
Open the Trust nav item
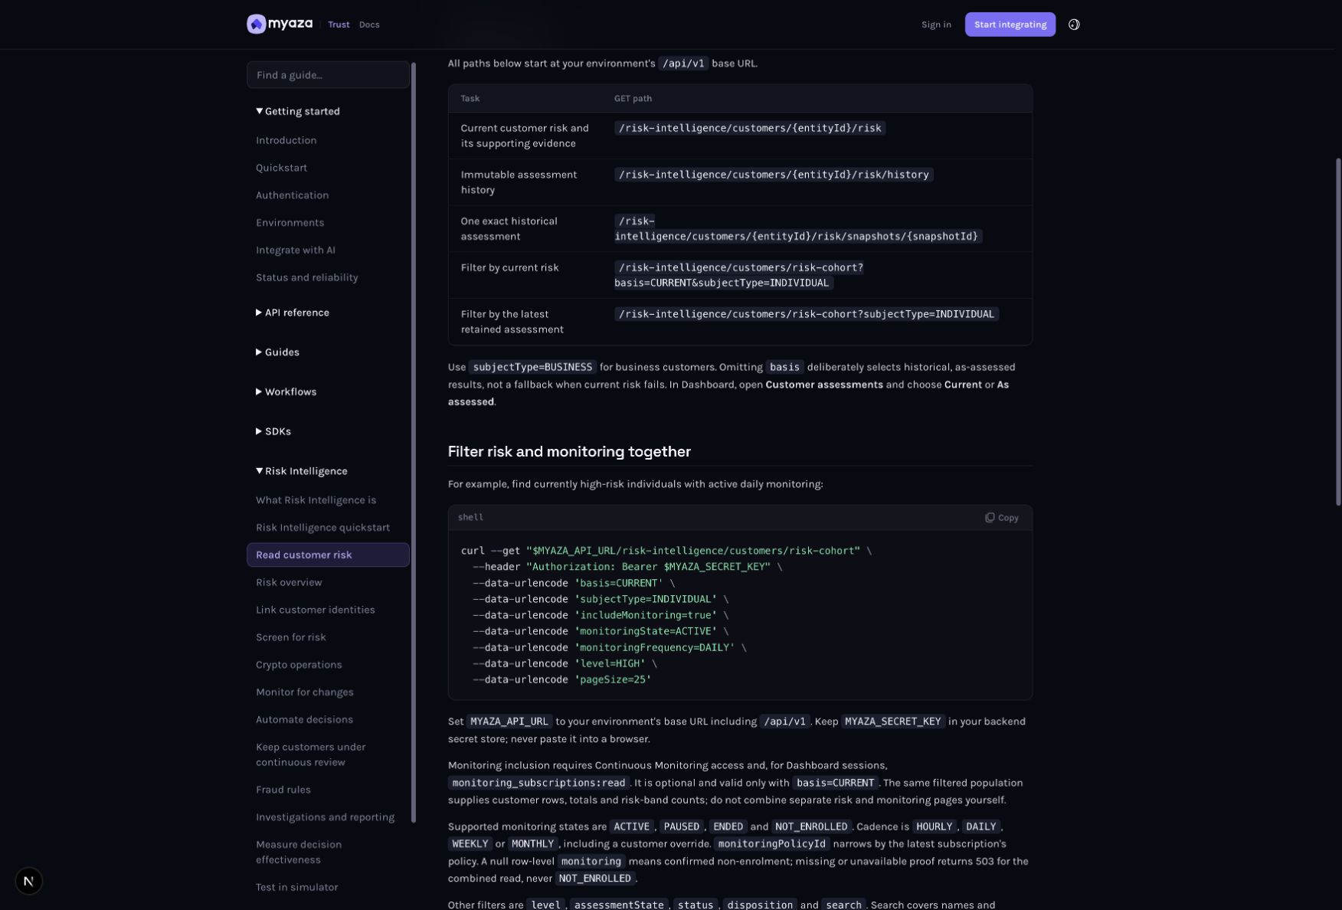tap(339, 25)
